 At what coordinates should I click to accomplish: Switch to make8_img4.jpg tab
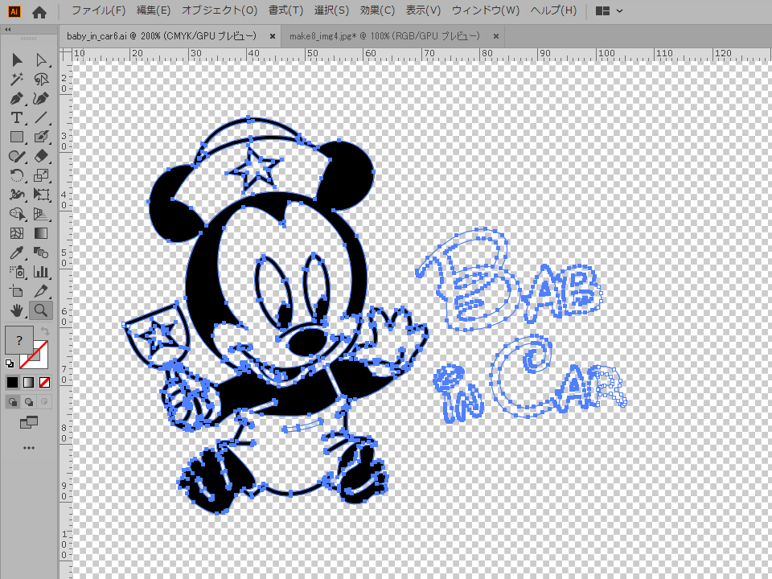coord(384,36)
